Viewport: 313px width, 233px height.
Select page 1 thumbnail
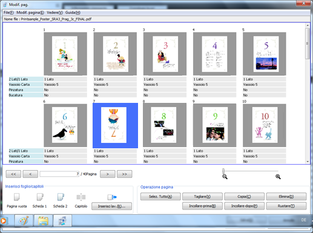click(x=65, y=54)
